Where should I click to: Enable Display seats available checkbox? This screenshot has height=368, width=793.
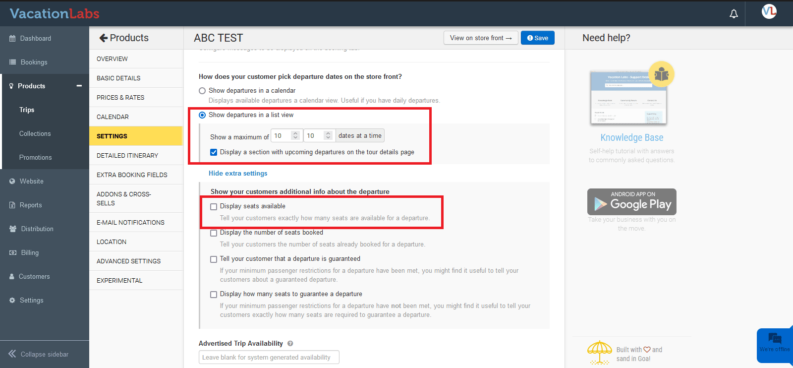coord(214,207)
